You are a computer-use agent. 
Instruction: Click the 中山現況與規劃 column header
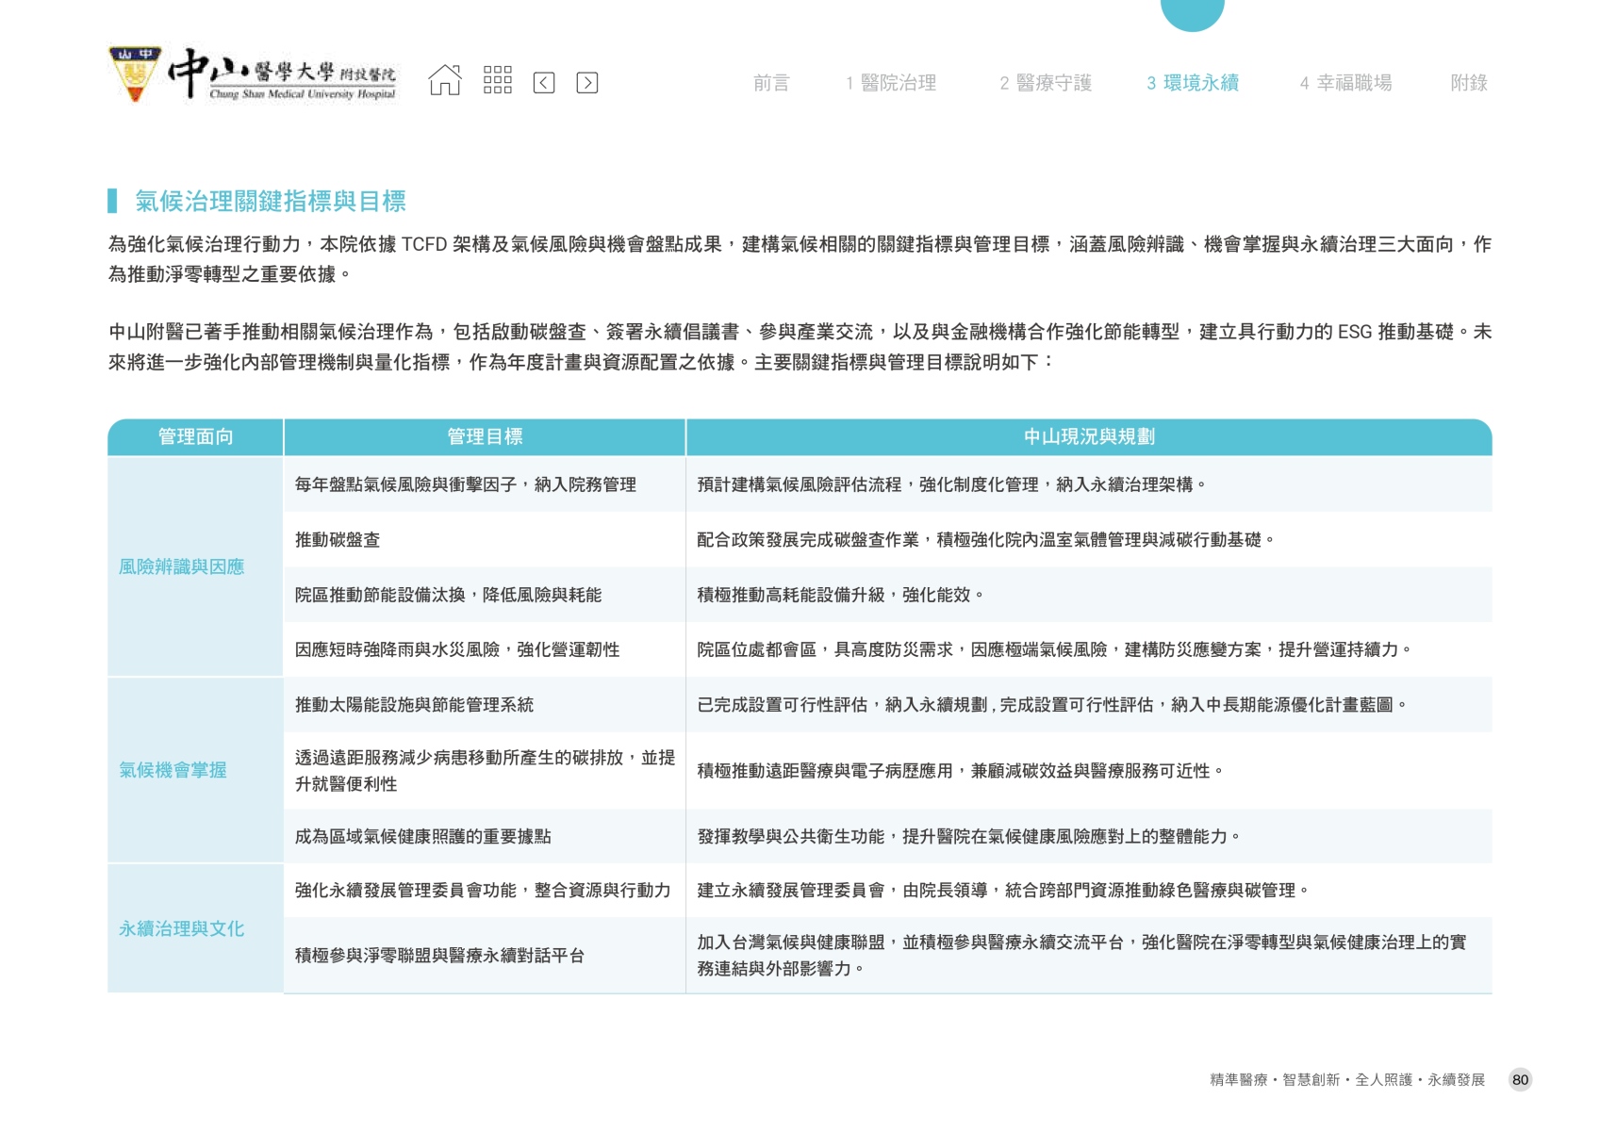point(1089,436)
